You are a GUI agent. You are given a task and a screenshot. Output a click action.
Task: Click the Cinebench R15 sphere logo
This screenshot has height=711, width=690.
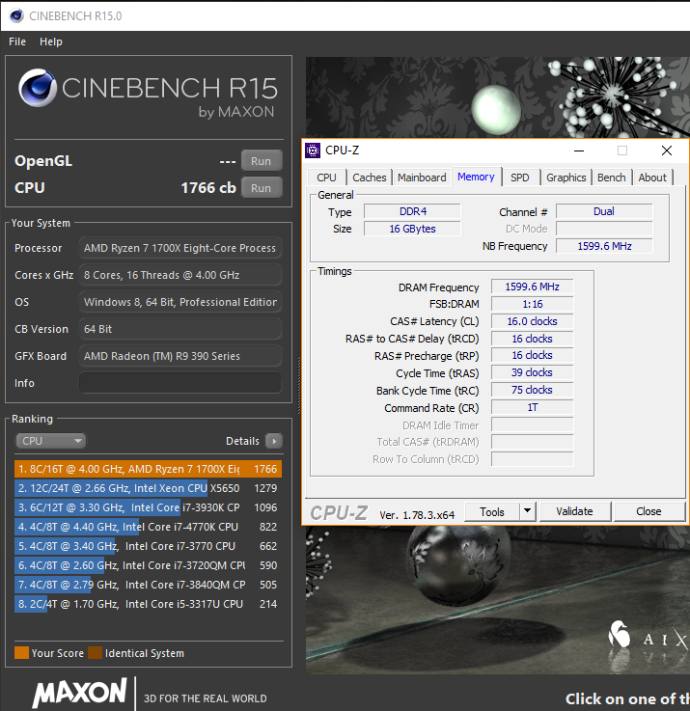coord(38,88)
